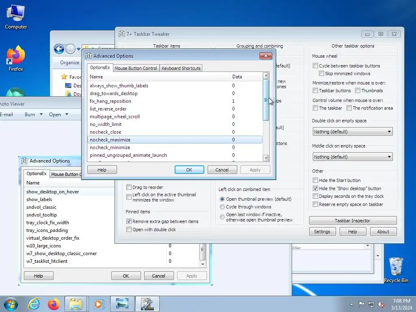Open the Open dropdown arrow in Photo Viewer
The width and height of the screenshot is (416, 312).
[x=67, y=114]
